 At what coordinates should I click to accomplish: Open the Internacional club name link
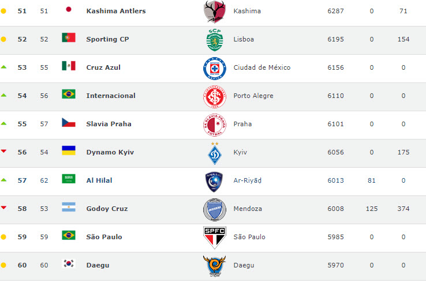coord(111,96)
